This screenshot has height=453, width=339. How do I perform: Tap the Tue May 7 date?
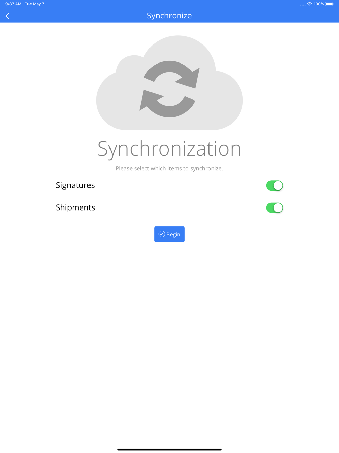tap(35, 4)
